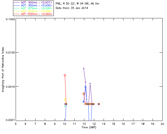Click the x-axis tick label 8

45,124
